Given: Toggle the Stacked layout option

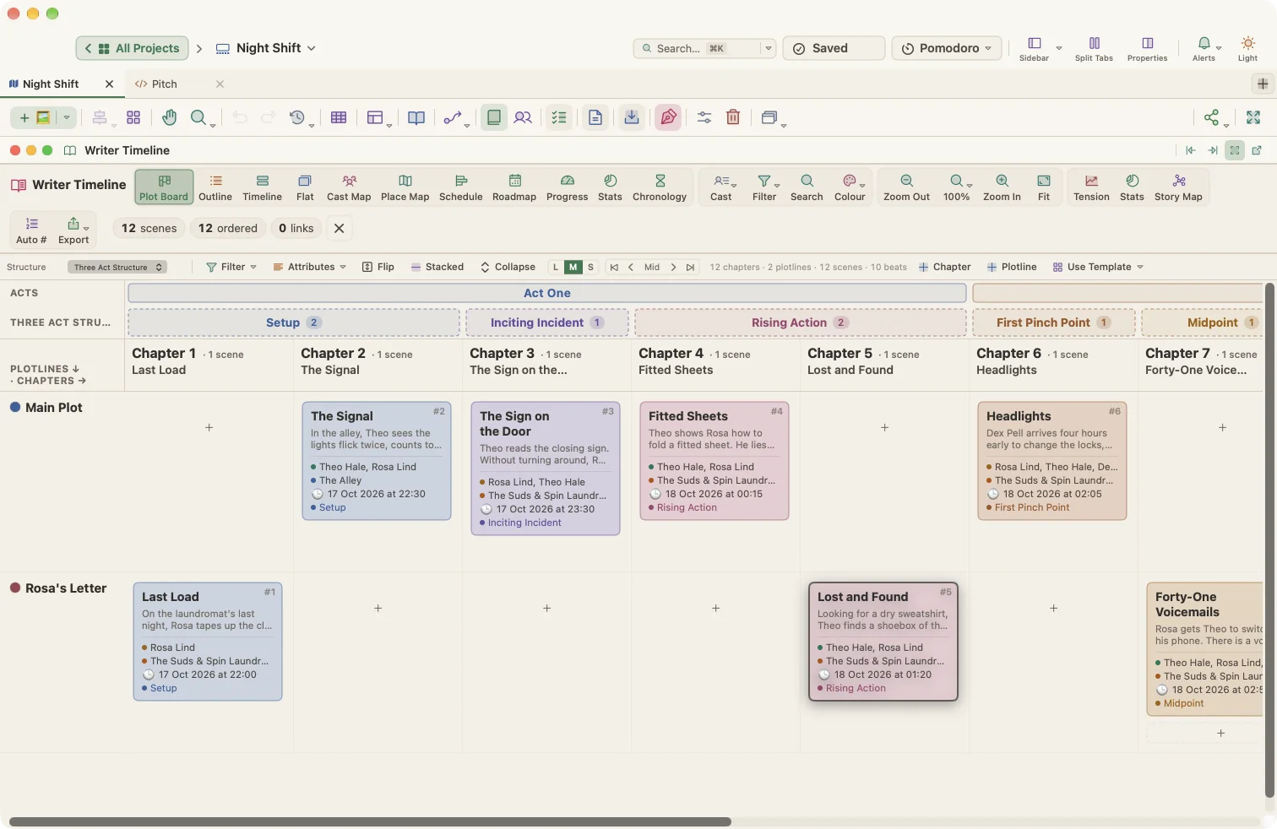Looking at the screenshot, I should coord(437,267).
